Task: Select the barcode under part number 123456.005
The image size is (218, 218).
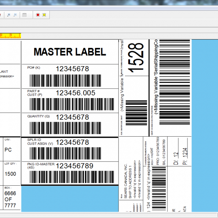Action: pos(72,104)
